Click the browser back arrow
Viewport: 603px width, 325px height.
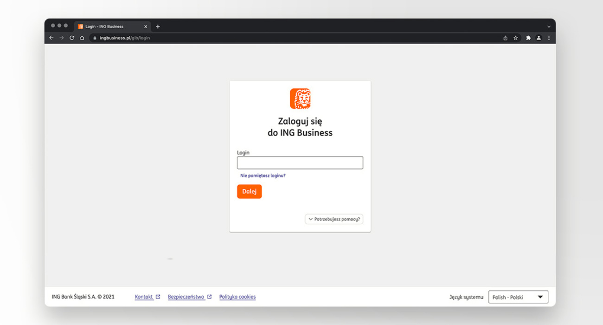click(x=51, y=38)
